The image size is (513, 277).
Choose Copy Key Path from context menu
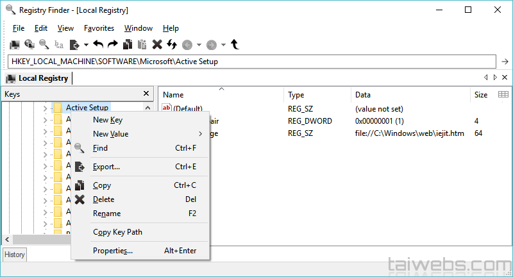[x=117, y=232]
